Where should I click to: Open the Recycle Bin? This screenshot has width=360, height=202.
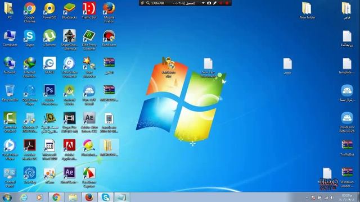tap(10, 93)
